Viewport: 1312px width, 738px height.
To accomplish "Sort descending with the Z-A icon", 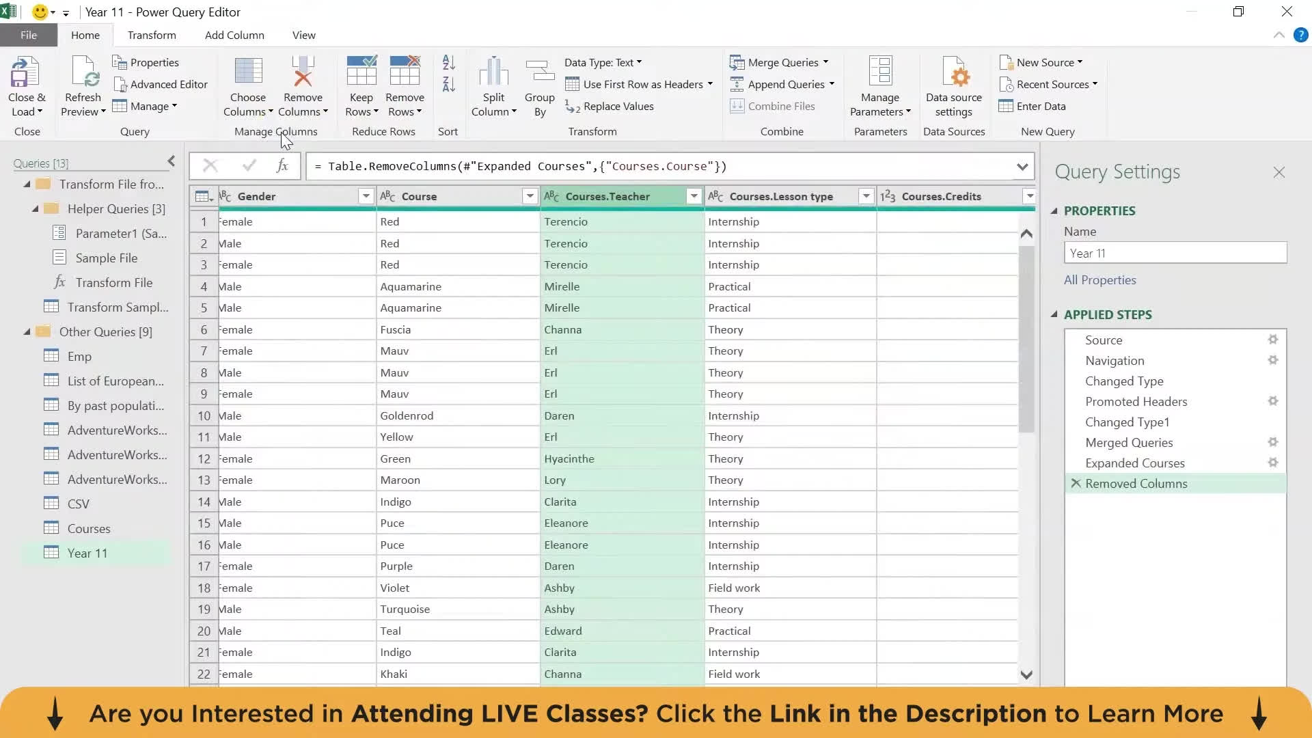I will pos(449,85).
